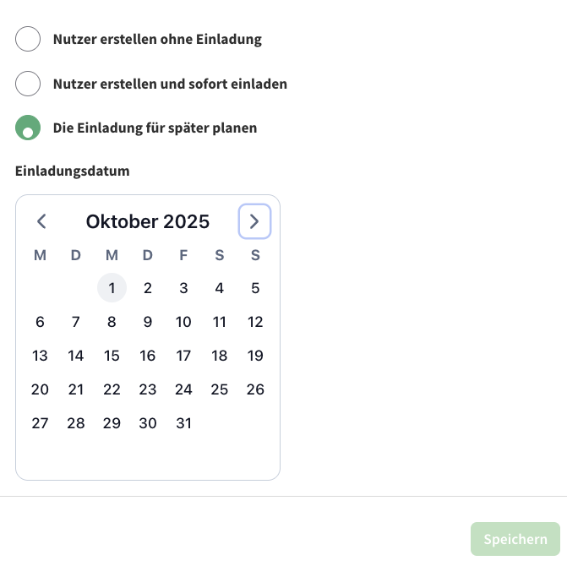Select the 23rd as invitation date
The width and height of the screenshot is (567, 566).
click(x=148, y=389)
